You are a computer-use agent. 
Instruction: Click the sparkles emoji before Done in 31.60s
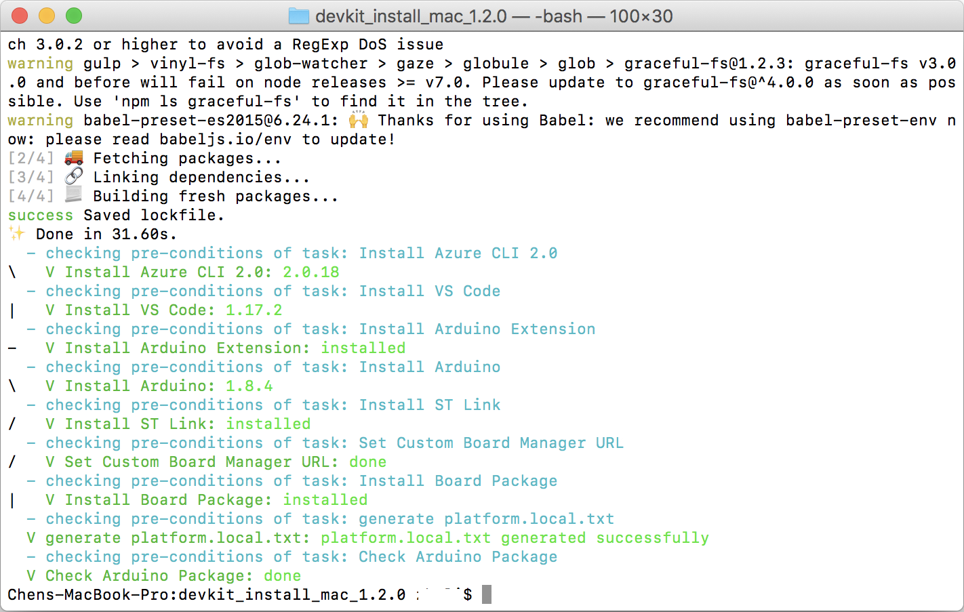point(17,234)
